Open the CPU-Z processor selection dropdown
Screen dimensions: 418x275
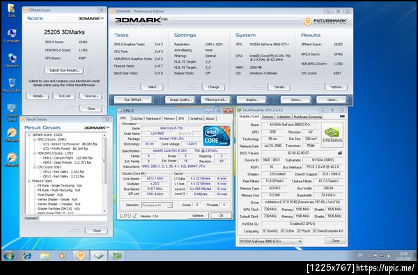[x=157, y=205]
